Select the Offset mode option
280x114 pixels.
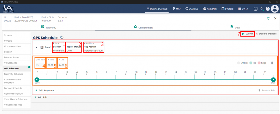pos(242,63)
